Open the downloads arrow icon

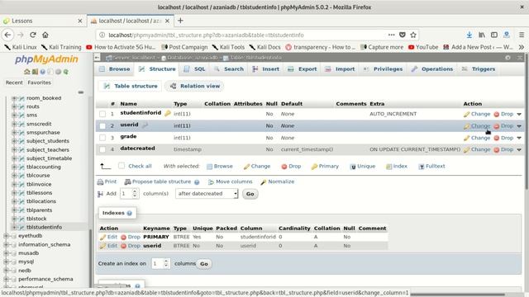click(x=469, y=35)
